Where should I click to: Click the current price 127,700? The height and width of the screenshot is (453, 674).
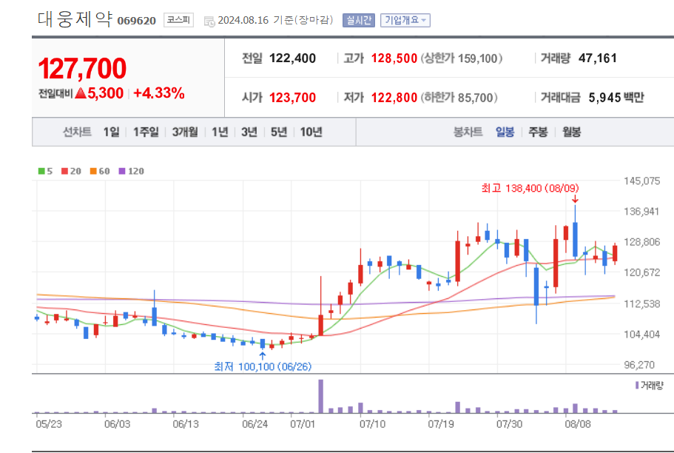(82, 68)
